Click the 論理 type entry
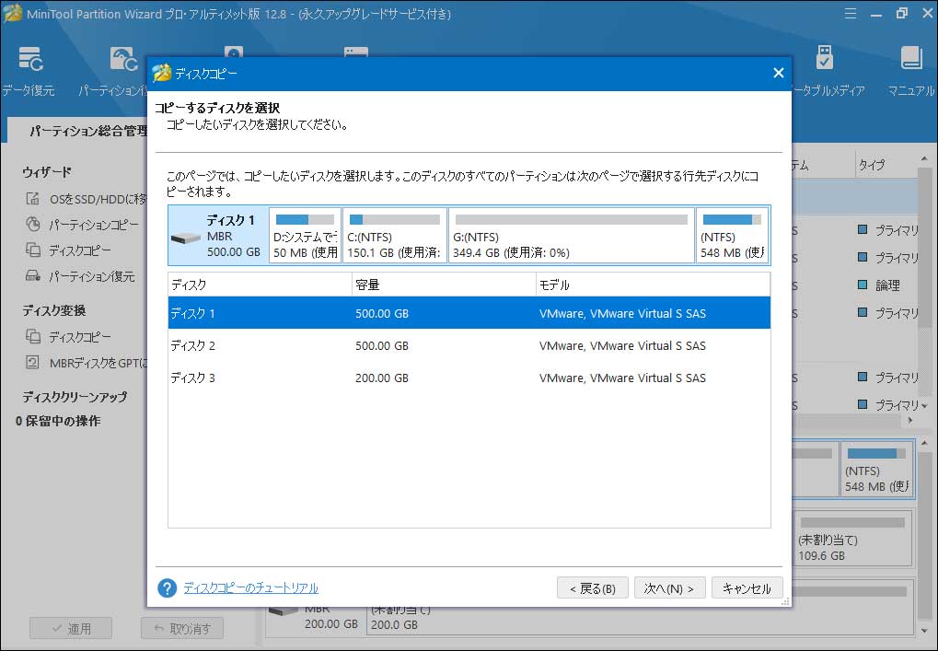The height and width of the screenshot is (651, 938). 887,285
